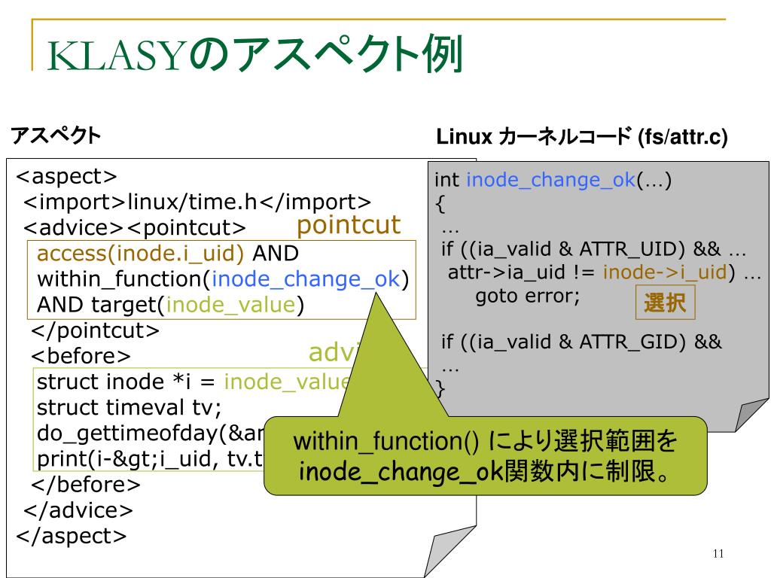Click the '</pointcut>' closing tag

[96, 330]
